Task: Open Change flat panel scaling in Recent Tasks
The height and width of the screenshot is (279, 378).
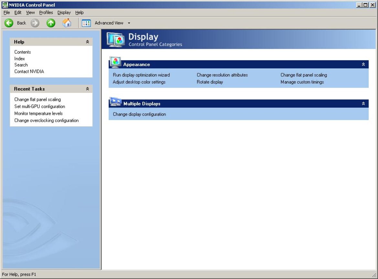Action: click(x=38, y=99)
